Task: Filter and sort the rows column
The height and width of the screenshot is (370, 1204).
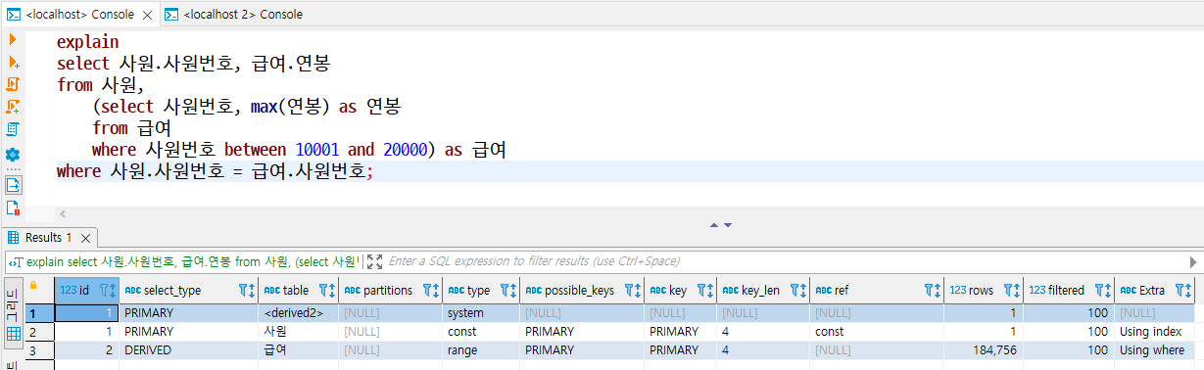Action: pyautogui.click(x=1011, y=291)
